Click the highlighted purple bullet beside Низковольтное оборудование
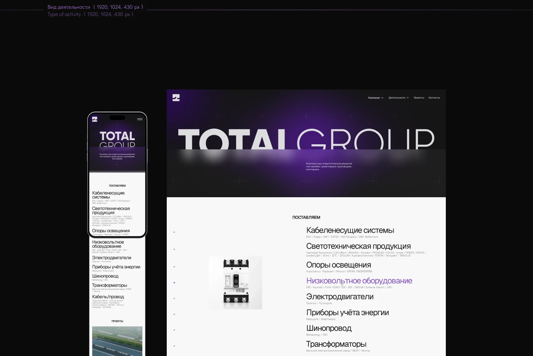The height and width of the screenshot is (356, 533). click(174, 283)
